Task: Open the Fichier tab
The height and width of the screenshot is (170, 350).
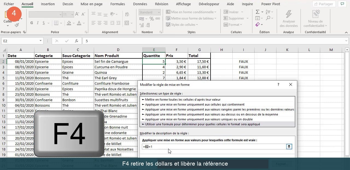Action: [x=9, y=4]
